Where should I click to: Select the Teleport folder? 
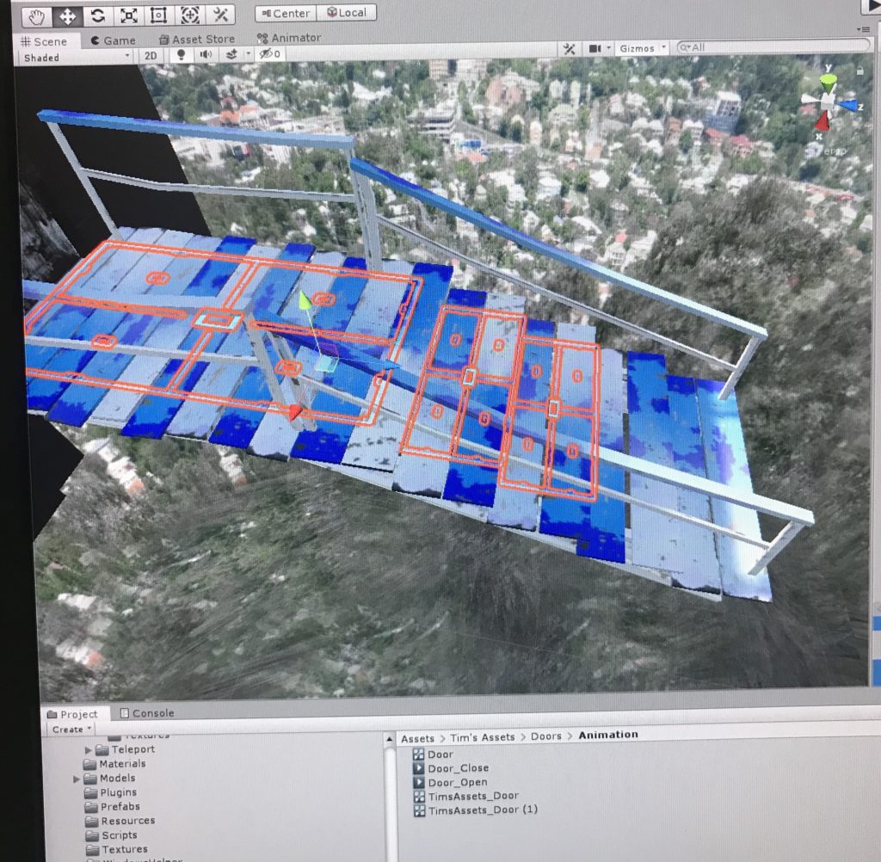pos(125,749)
